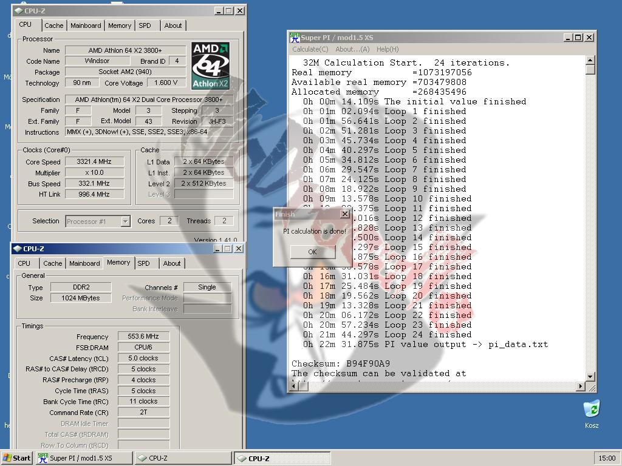The height and width of the screenshot is (466, 622).
Task: Click the memory Frequency value 553.6 MHz
Action: pos(143,336)
